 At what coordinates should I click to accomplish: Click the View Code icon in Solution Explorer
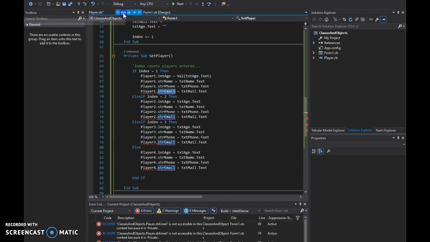click(x=371, y=19)
